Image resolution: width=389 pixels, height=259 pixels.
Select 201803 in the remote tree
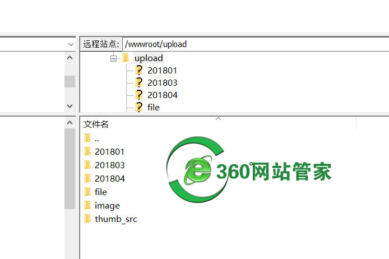[162, 82]
